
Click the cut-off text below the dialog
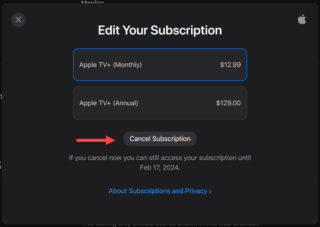(170, 224)
